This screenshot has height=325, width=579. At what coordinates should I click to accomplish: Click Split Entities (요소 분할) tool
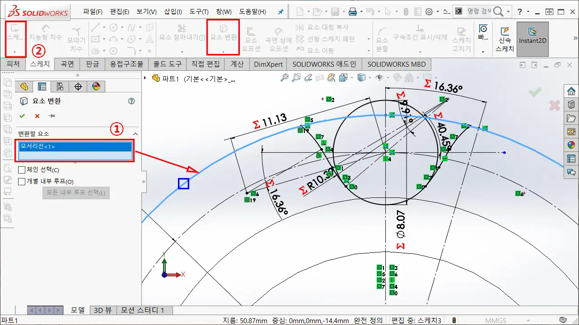click(x=382, y=39)
